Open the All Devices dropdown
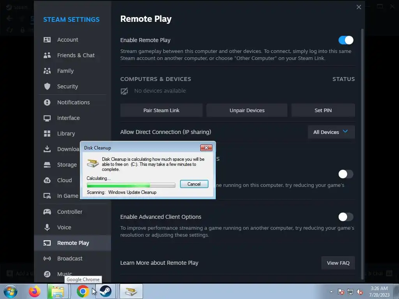 point(331,132)
